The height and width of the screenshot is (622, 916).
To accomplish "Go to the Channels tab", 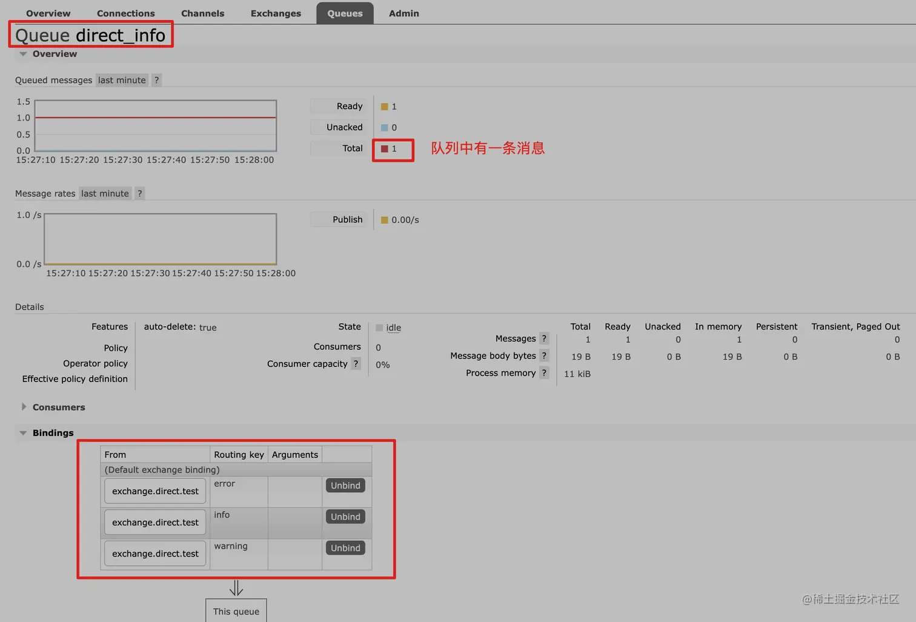I will coord(202,13).
